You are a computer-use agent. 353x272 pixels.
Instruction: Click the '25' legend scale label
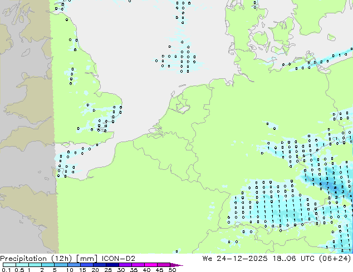108,270
